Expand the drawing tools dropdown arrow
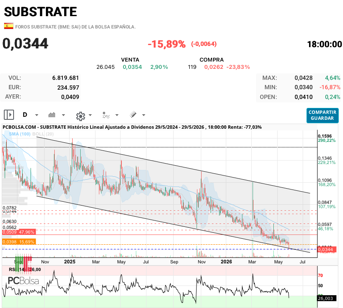The width and height of the screenshot is (343, 308). coord(144,115)
